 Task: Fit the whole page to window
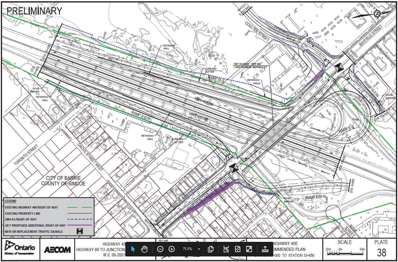pos(238,249)
